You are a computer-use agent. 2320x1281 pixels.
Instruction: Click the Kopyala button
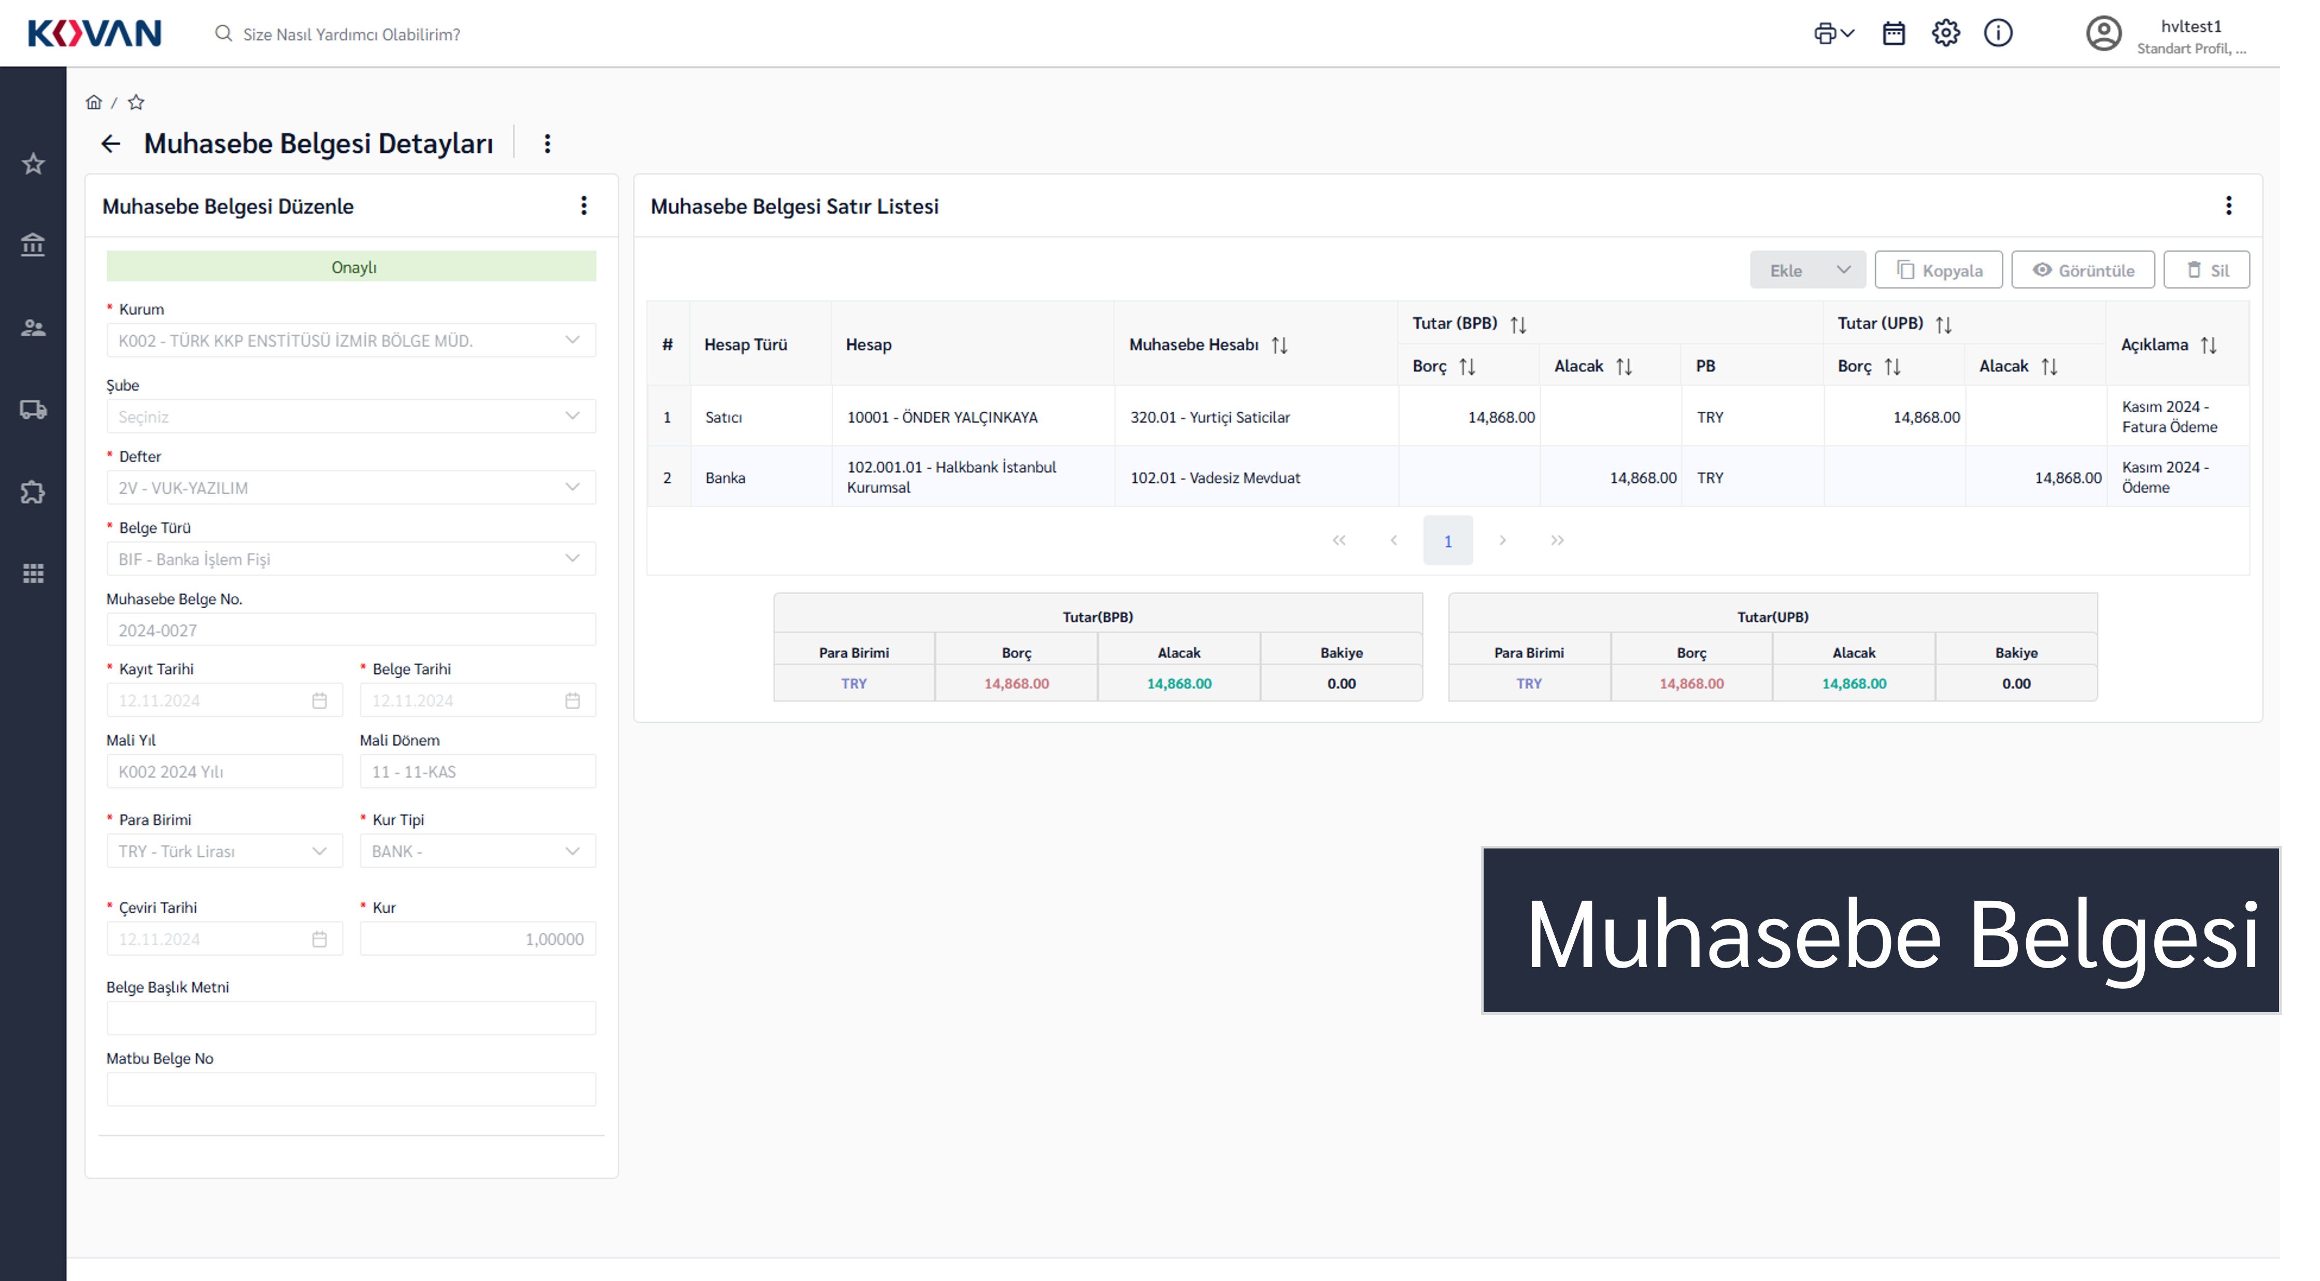(1938, 270)
